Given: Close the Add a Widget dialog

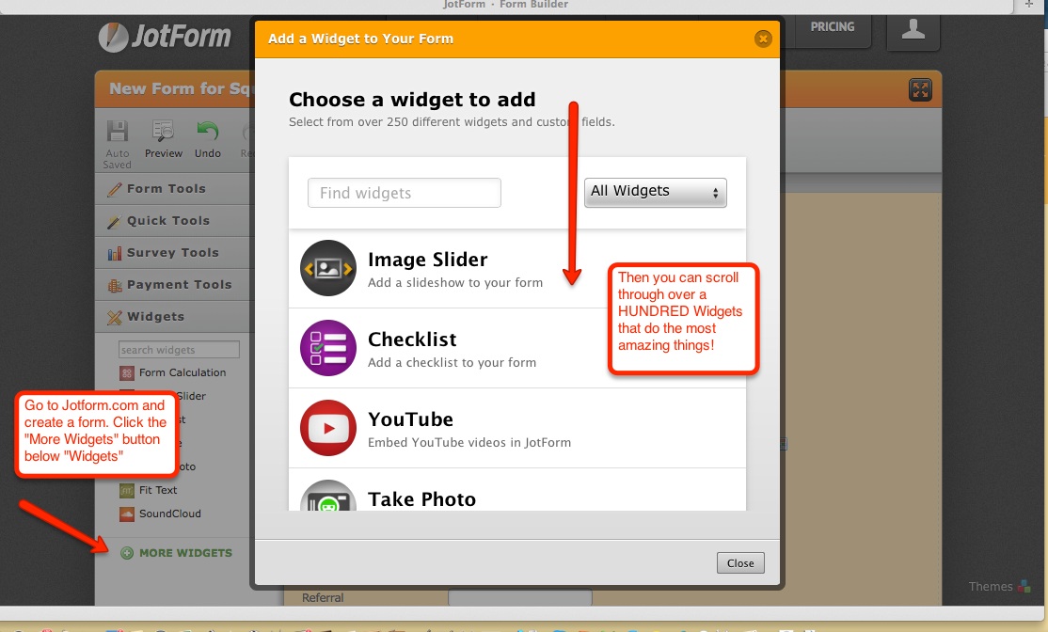Looking at the screenshot, I should pos(763,39).
